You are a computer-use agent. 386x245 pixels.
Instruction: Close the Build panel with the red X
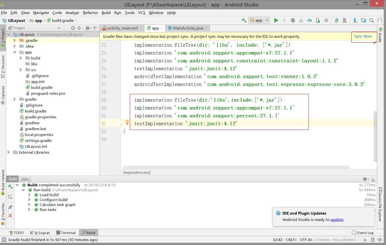pos(10,216)
